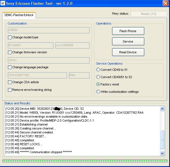Select the 'Secure channel created.' log line
170x167 pixels.
29,132
